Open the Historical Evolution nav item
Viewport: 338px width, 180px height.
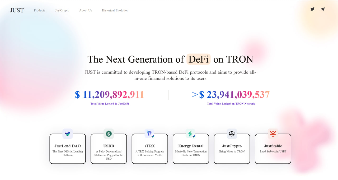[115, 10]
